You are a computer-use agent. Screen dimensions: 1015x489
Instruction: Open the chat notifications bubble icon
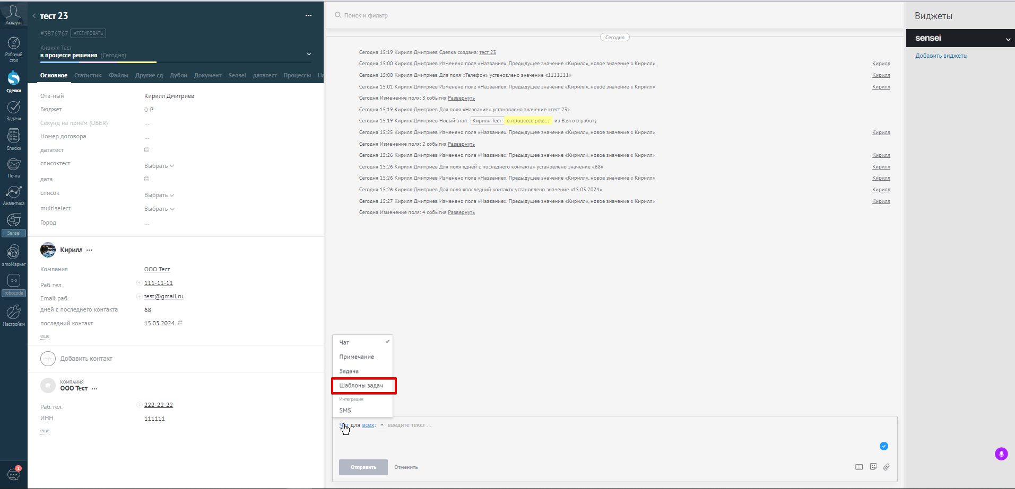coord(14,474)
